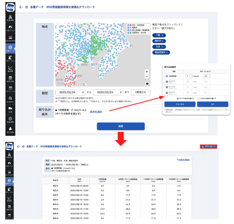The image size is (234, 224).
Task: Click the 検索 search button
Action: [x=121, y=126]
